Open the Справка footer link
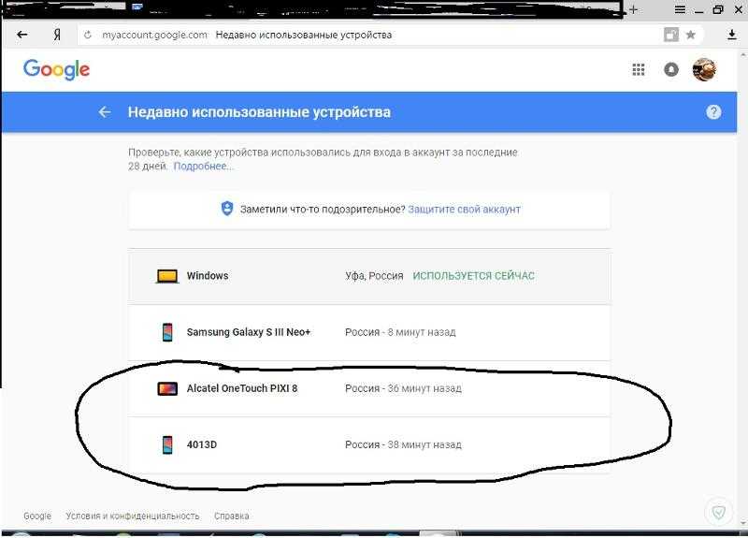The image size is (748, 538). click(231, 516)
